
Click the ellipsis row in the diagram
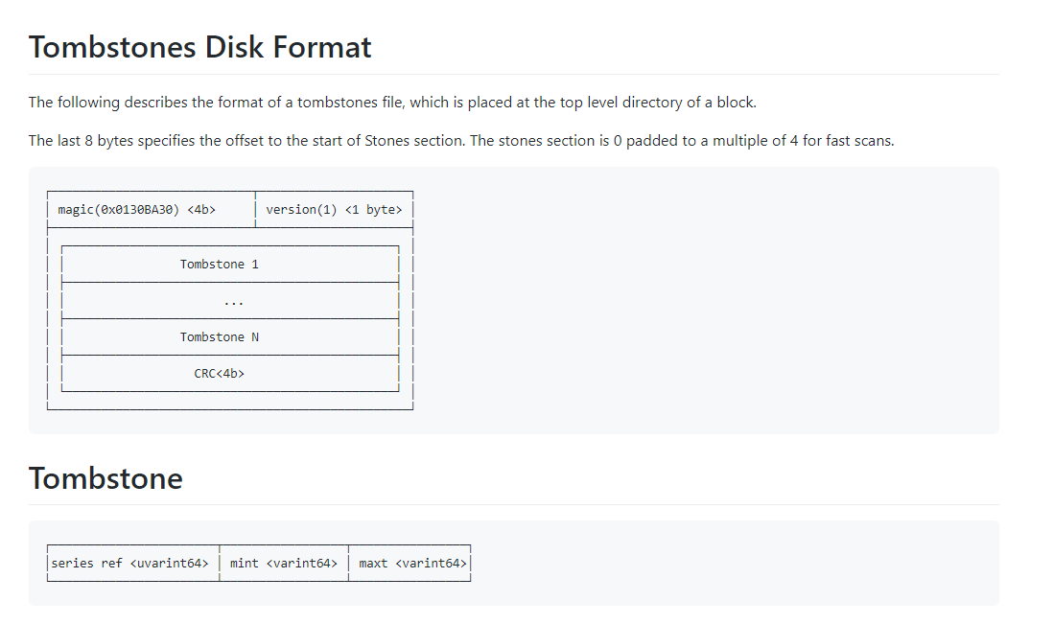(x=229, y=301)
